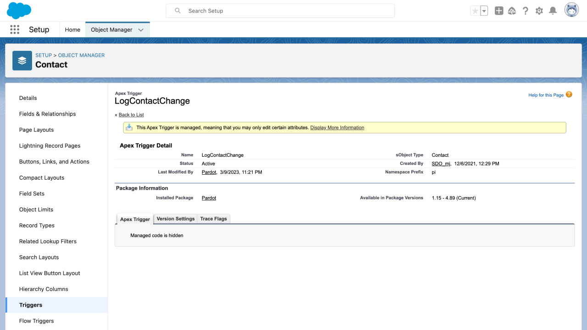Open Flow Triggers in sidebar
Image resolution: width=587 pixels, height=330 pixels.
(56, 321)
